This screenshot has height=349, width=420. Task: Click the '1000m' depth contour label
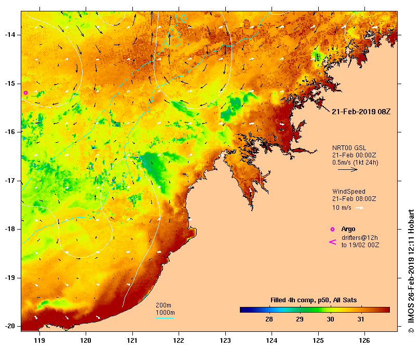click(x=165, y=313)
